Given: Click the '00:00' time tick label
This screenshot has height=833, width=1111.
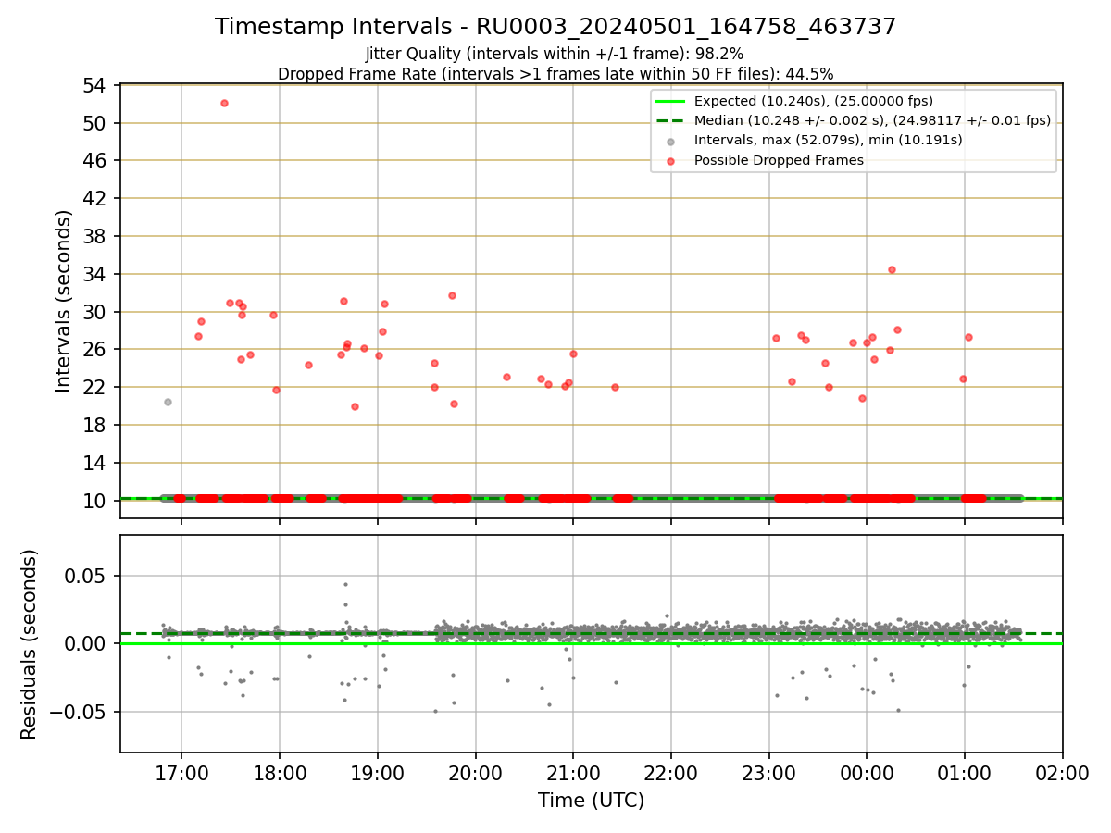Looking at the screenshot, I should pyautogui.click(x=867, y=772).
